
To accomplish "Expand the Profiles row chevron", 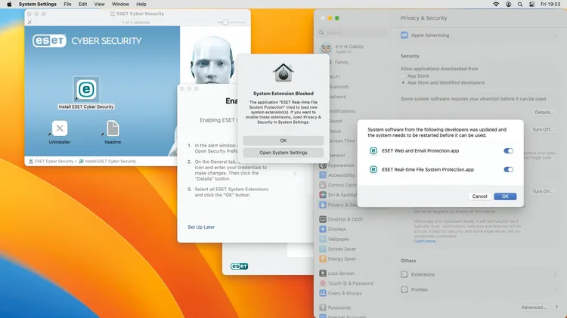I will click(x=555, y=289).
